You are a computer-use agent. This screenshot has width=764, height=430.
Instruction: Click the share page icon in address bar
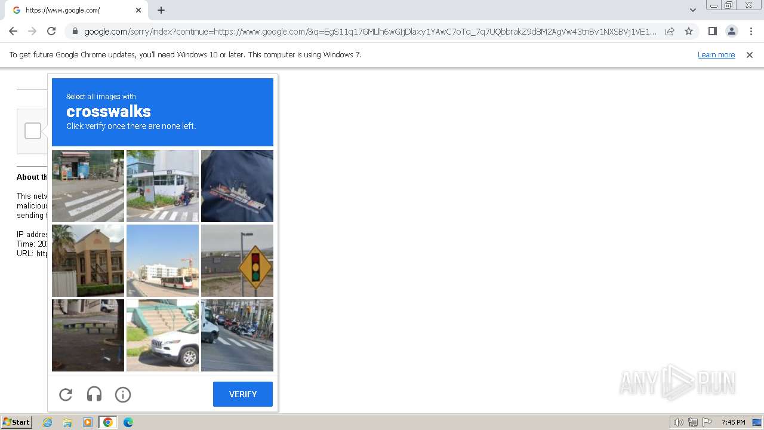pos(670,31)
